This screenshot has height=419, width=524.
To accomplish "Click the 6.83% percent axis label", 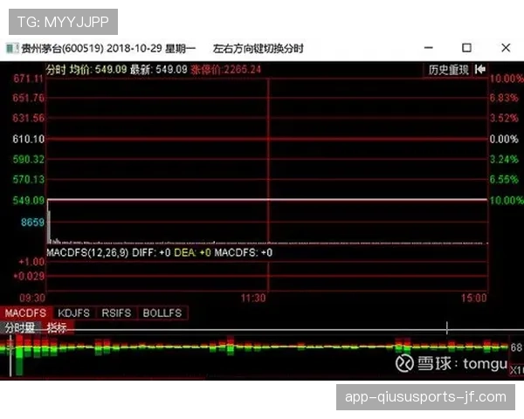I will coord(504,98).
